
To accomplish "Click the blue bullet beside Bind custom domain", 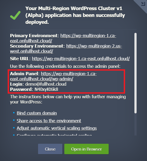I will [14, 113].
